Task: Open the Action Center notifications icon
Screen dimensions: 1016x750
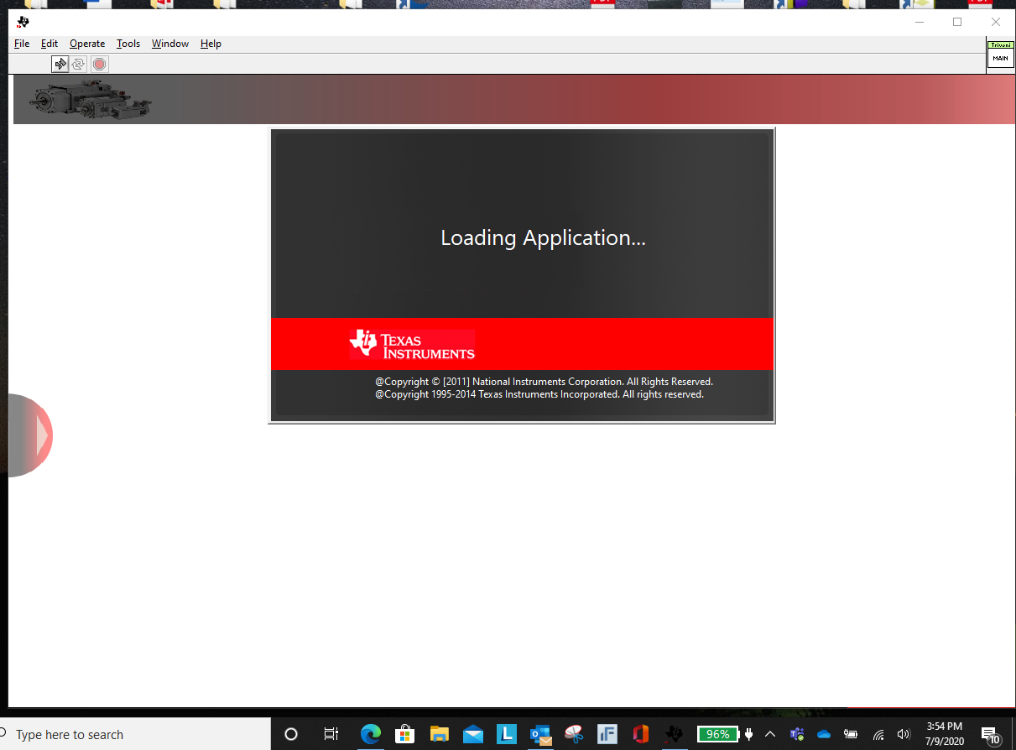Action: (990, 734)
